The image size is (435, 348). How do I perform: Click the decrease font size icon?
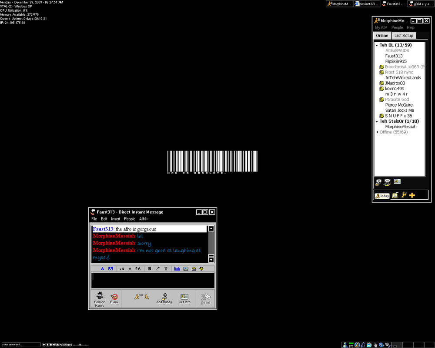click(122, 269)
